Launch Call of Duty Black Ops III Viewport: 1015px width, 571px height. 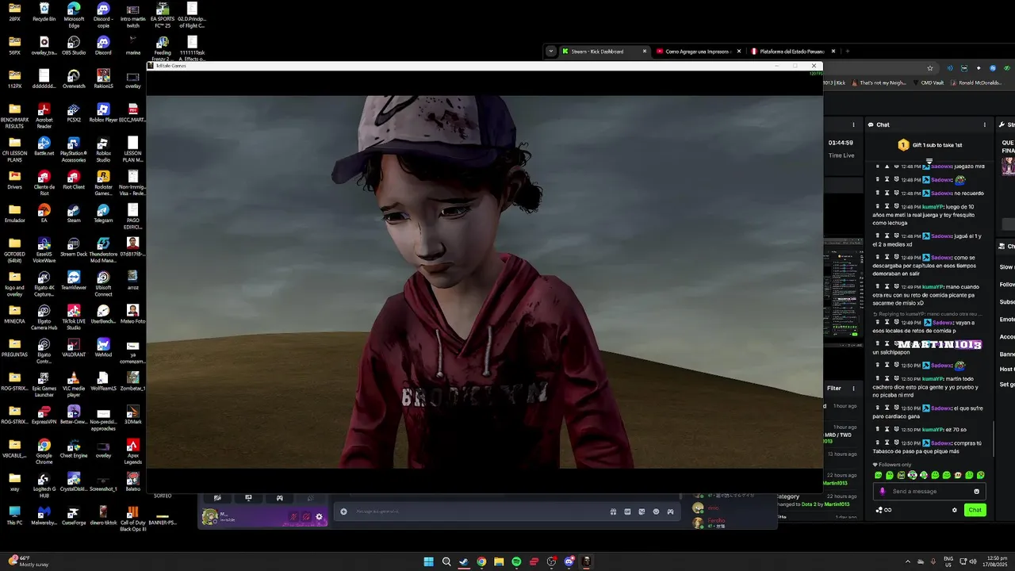coord(132,518)
